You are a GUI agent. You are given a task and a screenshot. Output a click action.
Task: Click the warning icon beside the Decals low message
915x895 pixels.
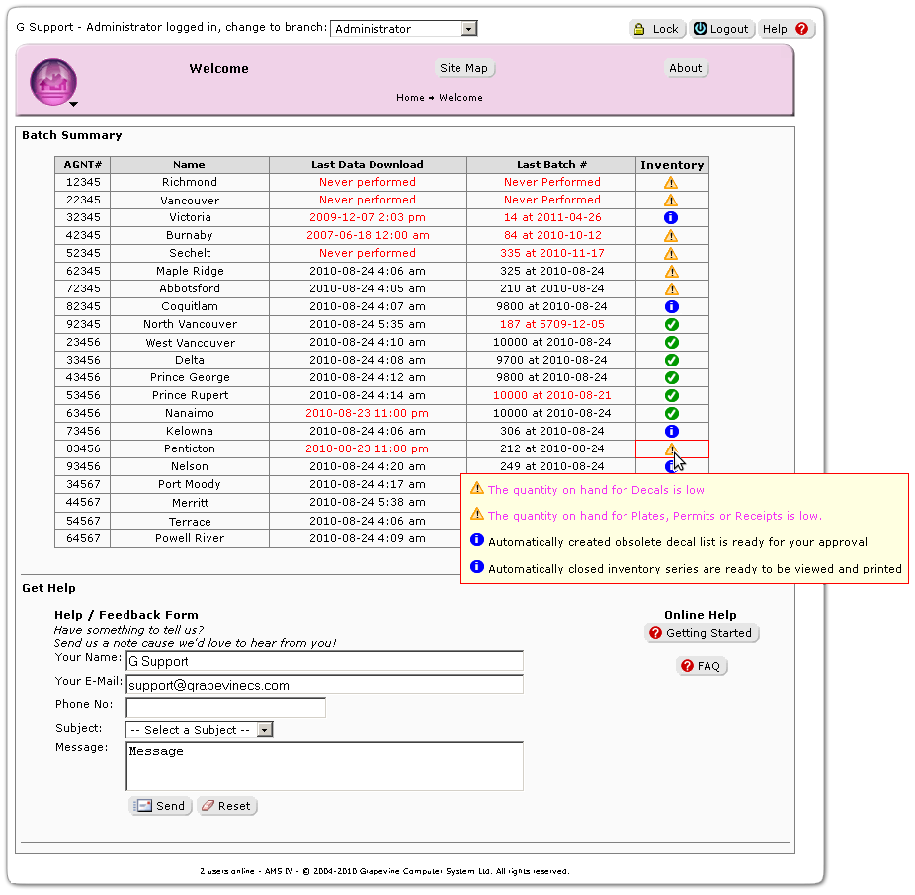(x=477, y=488)
